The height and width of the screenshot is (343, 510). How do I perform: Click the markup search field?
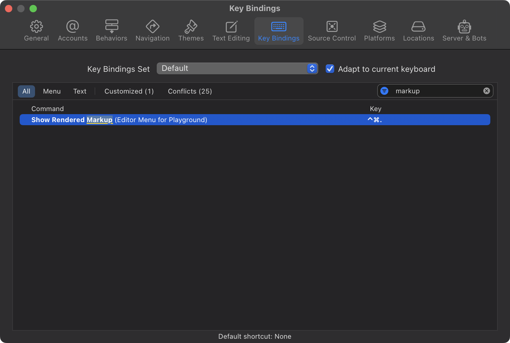(x=436, y=91)
